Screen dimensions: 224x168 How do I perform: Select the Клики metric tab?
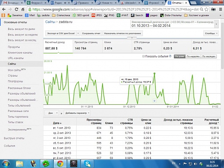pos(117,46)
